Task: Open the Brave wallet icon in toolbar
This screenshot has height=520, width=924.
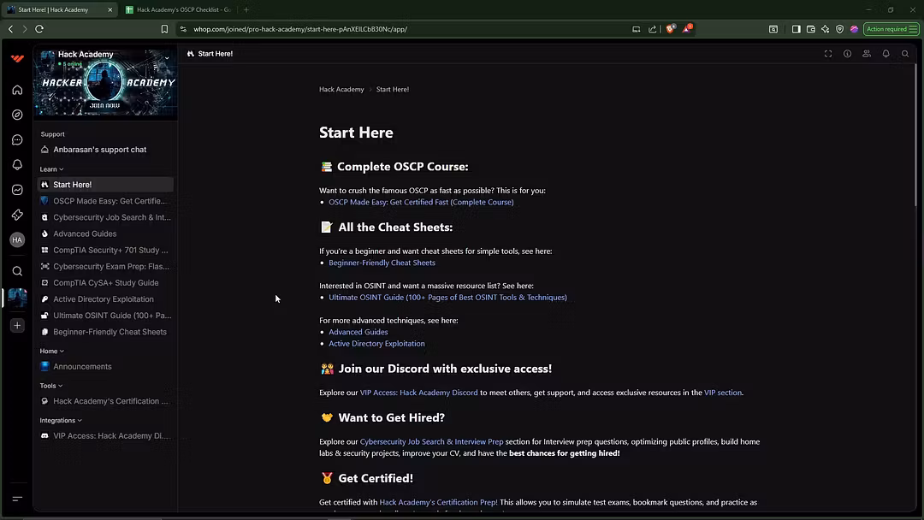Action: click(x=810, y=29)
